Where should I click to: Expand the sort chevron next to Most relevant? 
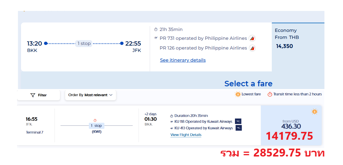point(111,95)
